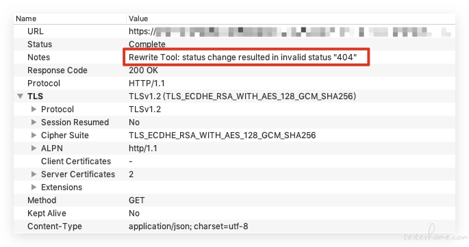Select the Rewrite Tool notes message

click(x=242, y=57)
